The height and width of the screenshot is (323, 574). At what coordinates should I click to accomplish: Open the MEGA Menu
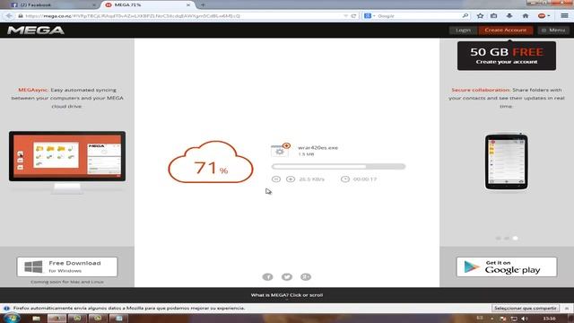click(553, 30)
